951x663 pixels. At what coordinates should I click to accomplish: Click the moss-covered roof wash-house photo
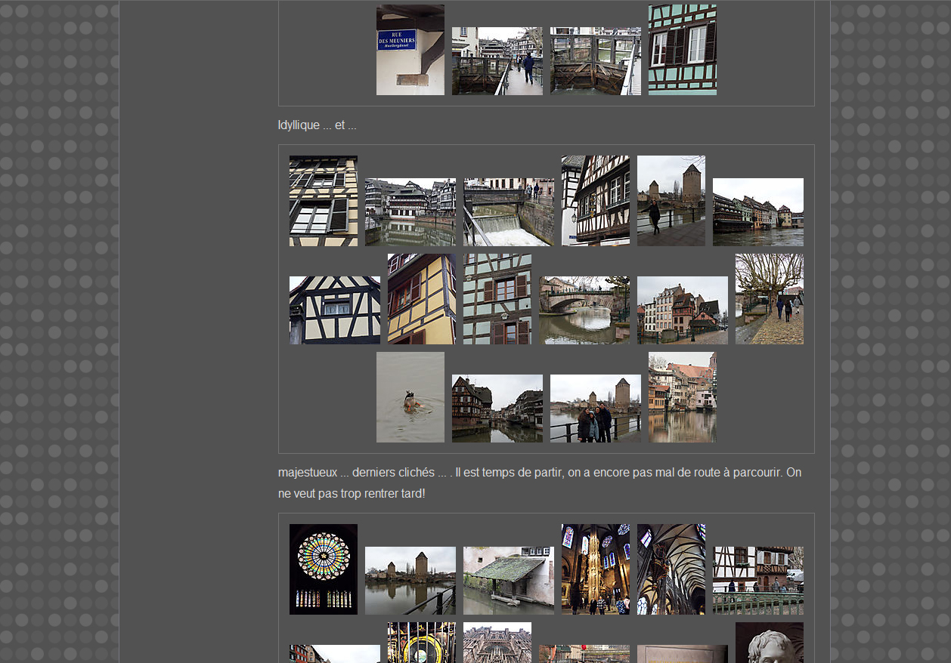(508, 581)
